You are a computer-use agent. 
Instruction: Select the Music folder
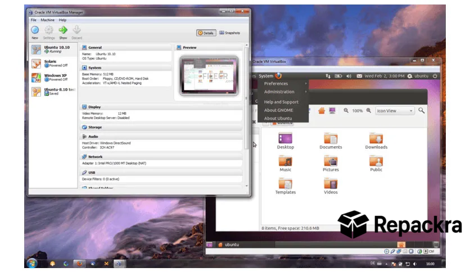(286, 164)
